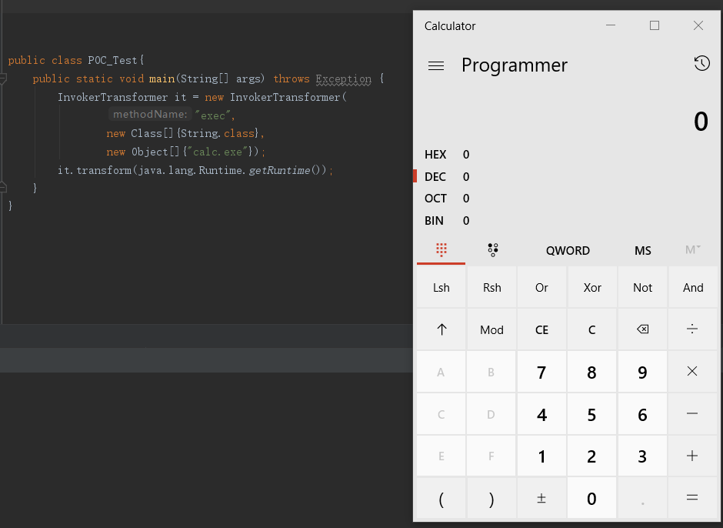
Task: Click digit 5 on the keypad
Action: pos(592,414)
